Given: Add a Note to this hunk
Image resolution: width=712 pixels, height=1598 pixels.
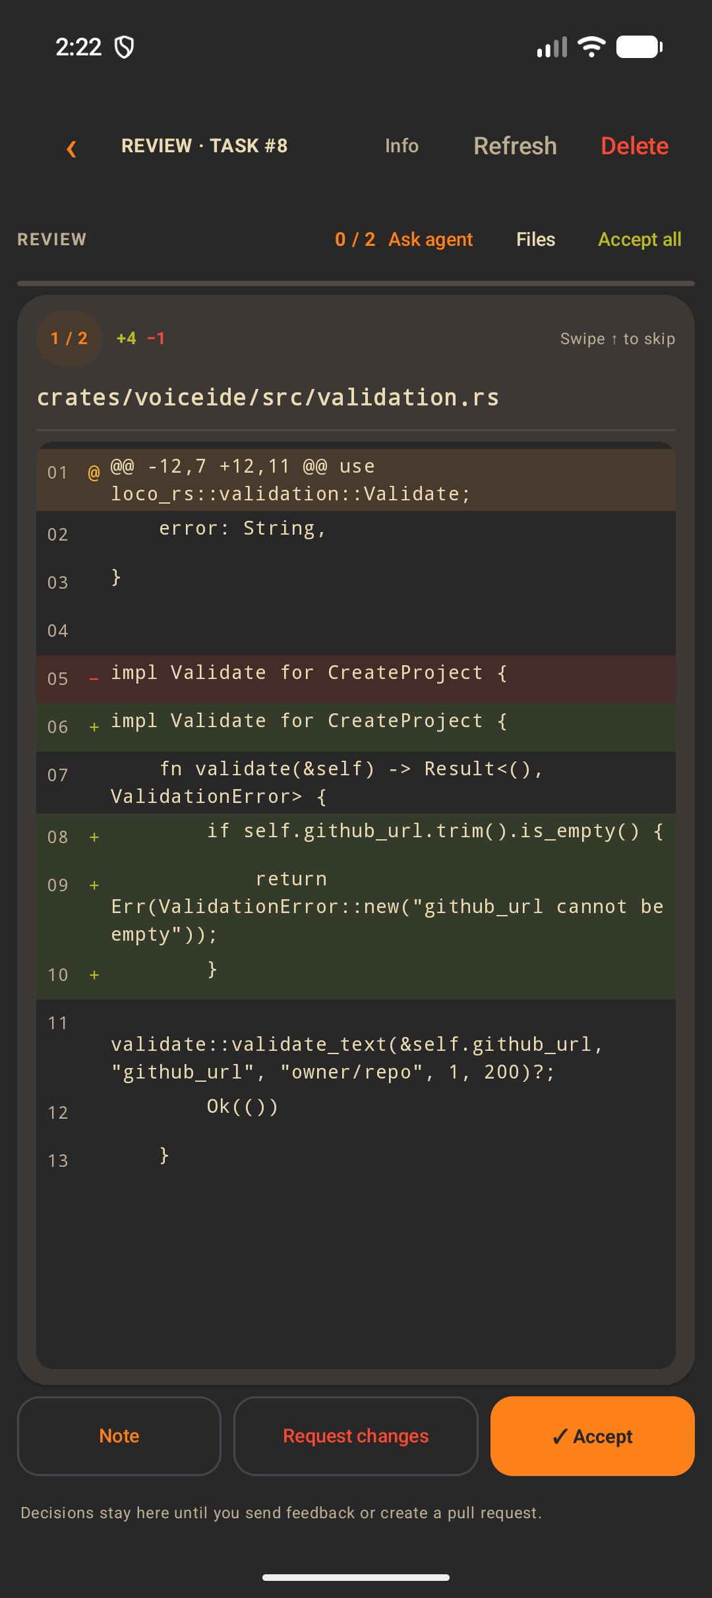Looking at the screenshot, I should point(119,1436).
